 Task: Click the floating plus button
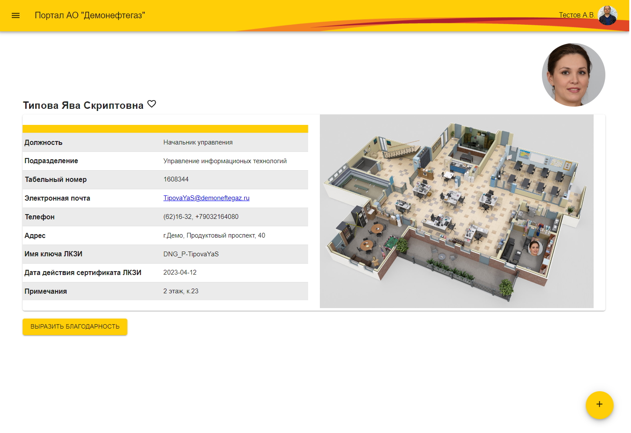[x=599, y=405]
